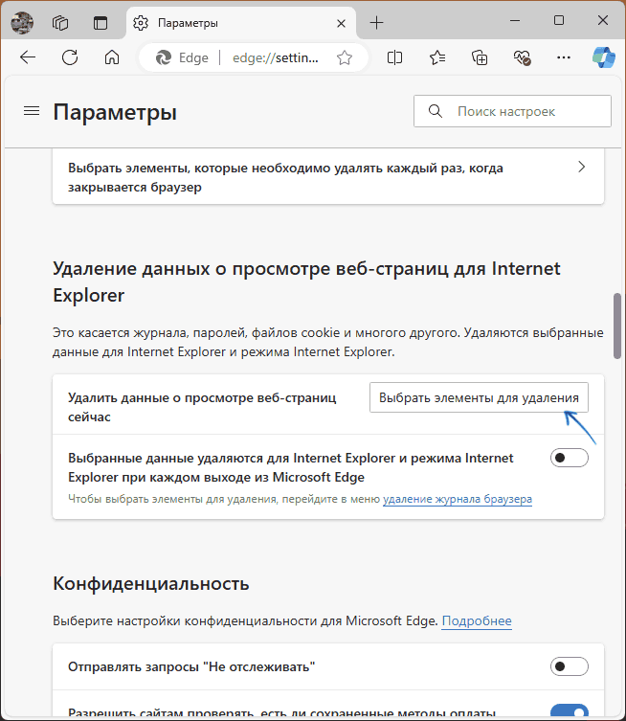The image size is (626, 721).
Task: Open the tab actions menu icon
Action: coord(101,23)
